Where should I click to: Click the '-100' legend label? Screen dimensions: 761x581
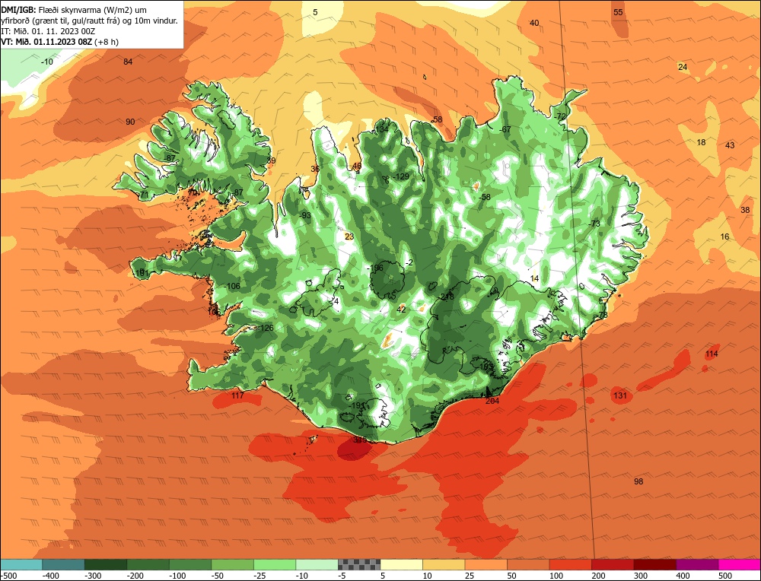[x=177, y=576]
